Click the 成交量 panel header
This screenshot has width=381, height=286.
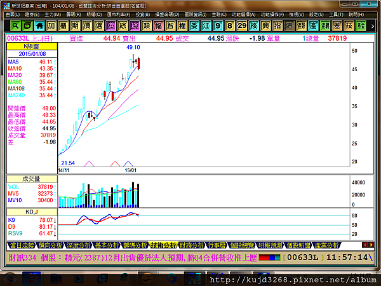32,179
